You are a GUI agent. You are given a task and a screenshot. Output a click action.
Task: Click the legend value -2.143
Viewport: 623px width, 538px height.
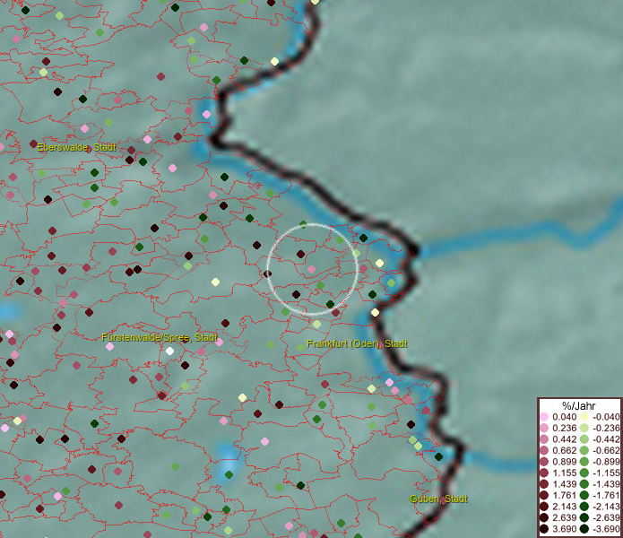(x=606, y=507)
